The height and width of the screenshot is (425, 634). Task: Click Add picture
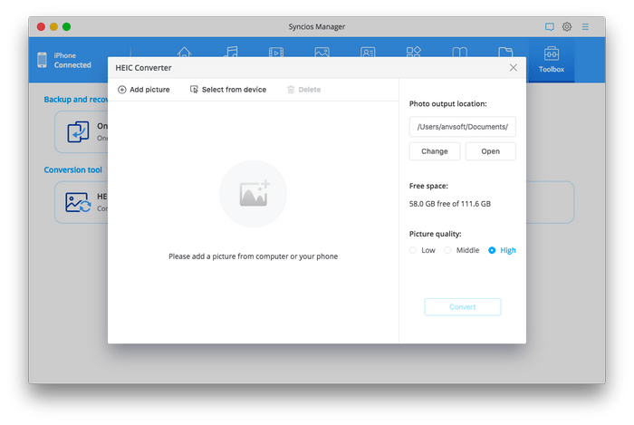(143, 90)
